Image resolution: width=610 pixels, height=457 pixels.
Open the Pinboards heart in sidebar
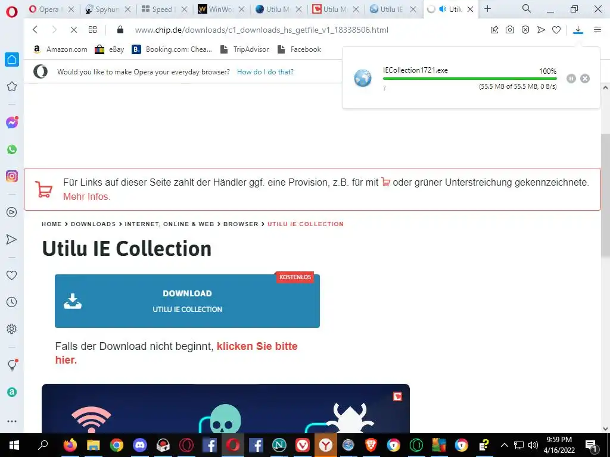[12, 275]
